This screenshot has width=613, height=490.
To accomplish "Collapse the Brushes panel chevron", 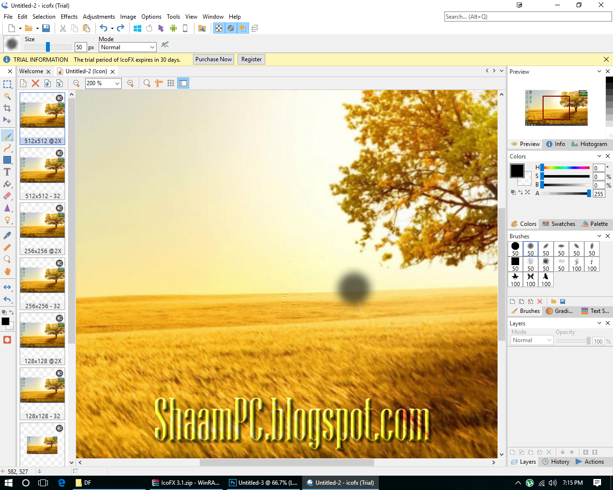I will tap(599, 236).
